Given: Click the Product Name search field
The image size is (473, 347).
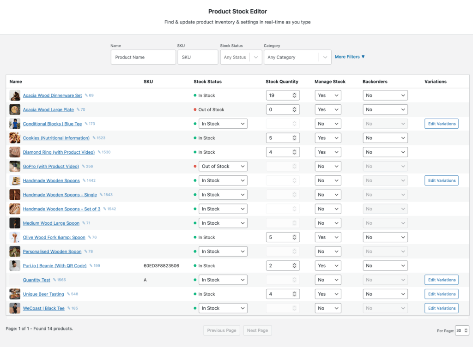Looking at the screenshot, I should [x=143, y=57].
